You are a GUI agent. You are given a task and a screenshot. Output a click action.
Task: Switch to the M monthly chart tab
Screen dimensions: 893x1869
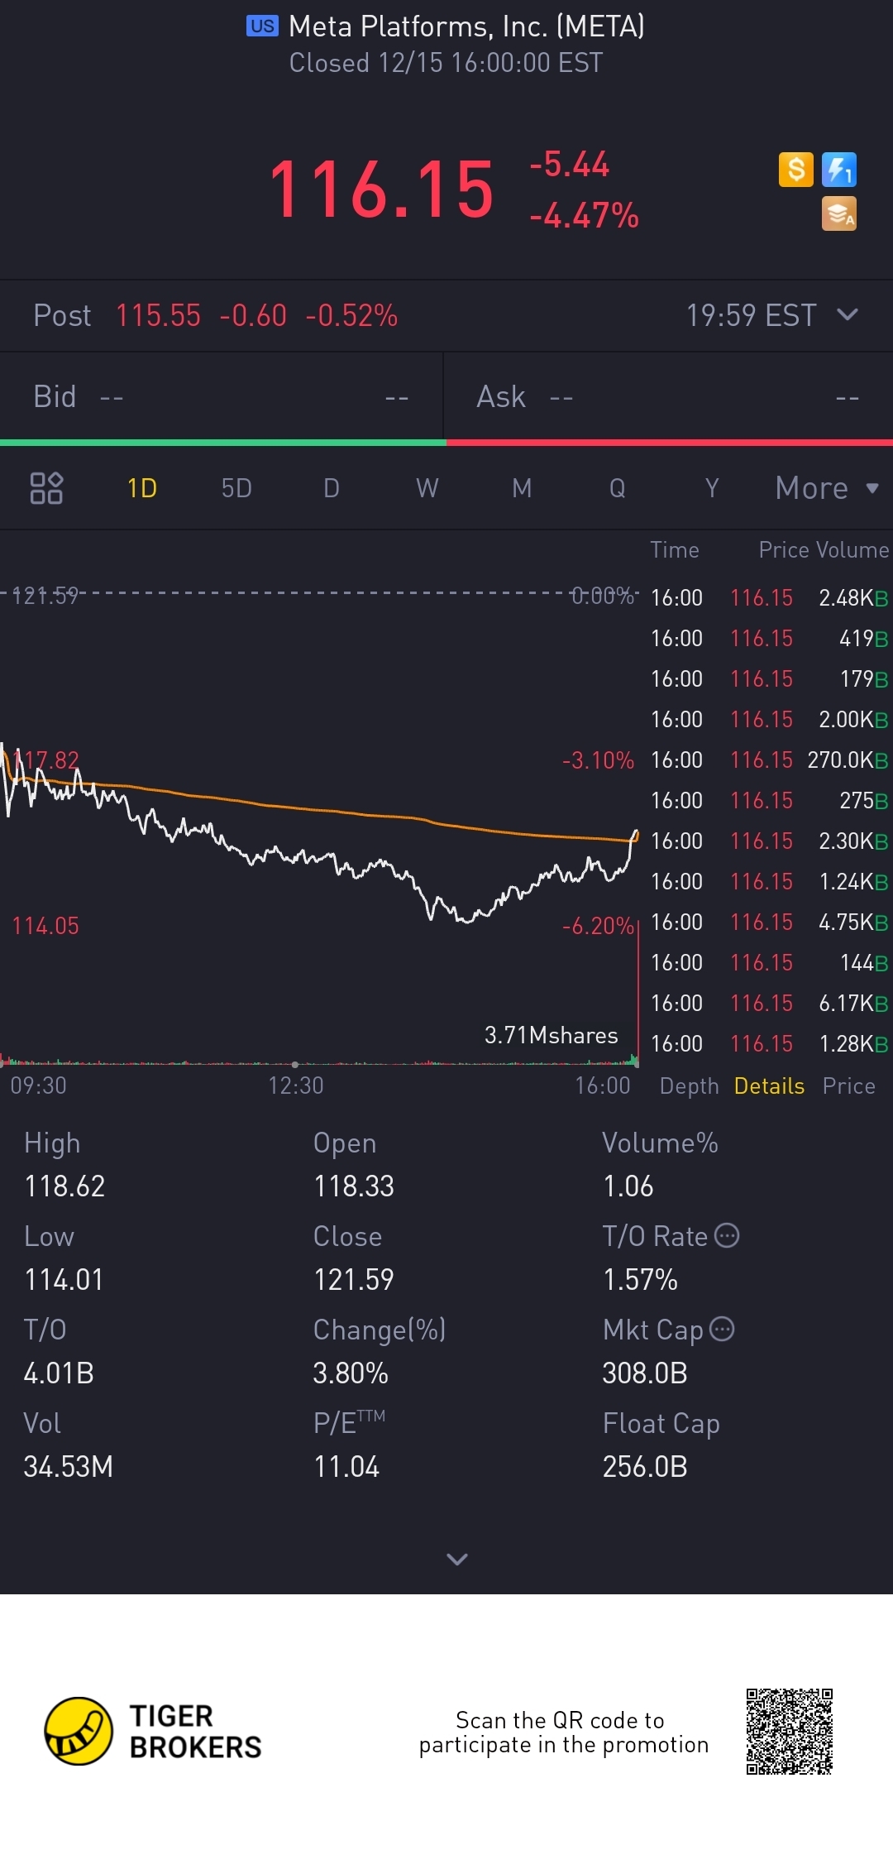[x=522, y=488]
